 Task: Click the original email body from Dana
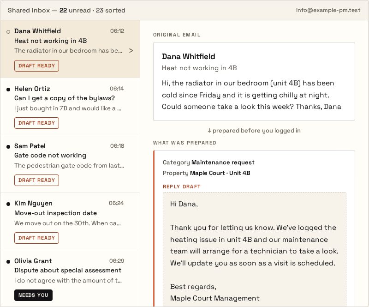pyautogui.click(x=251, y=95)
